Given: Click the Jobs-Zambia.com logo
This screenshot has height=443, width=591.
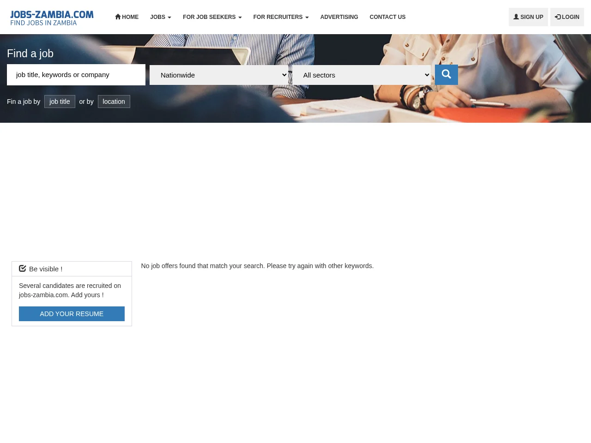Looking at the screenshot, I should 52,18.
